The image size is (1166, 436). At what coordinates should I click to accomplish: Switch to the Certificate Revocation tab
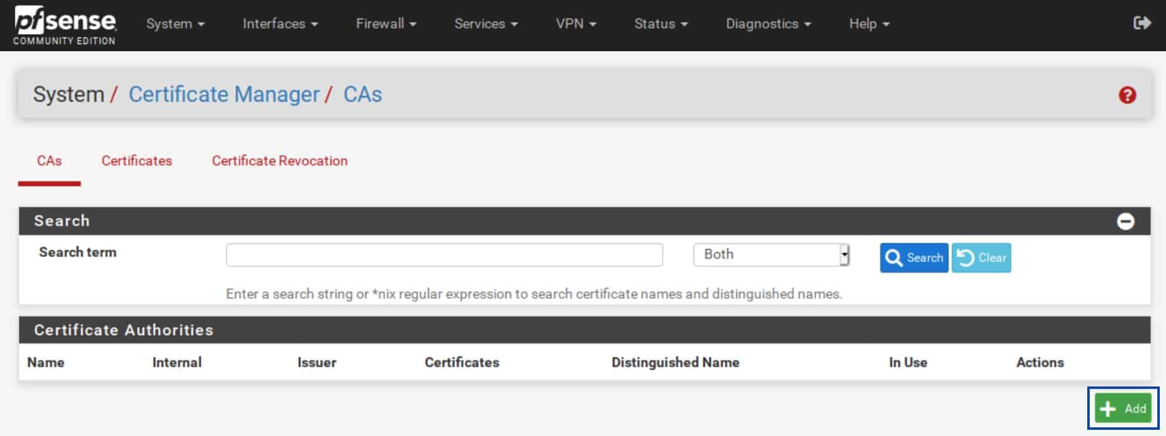[x=280, y=161]
